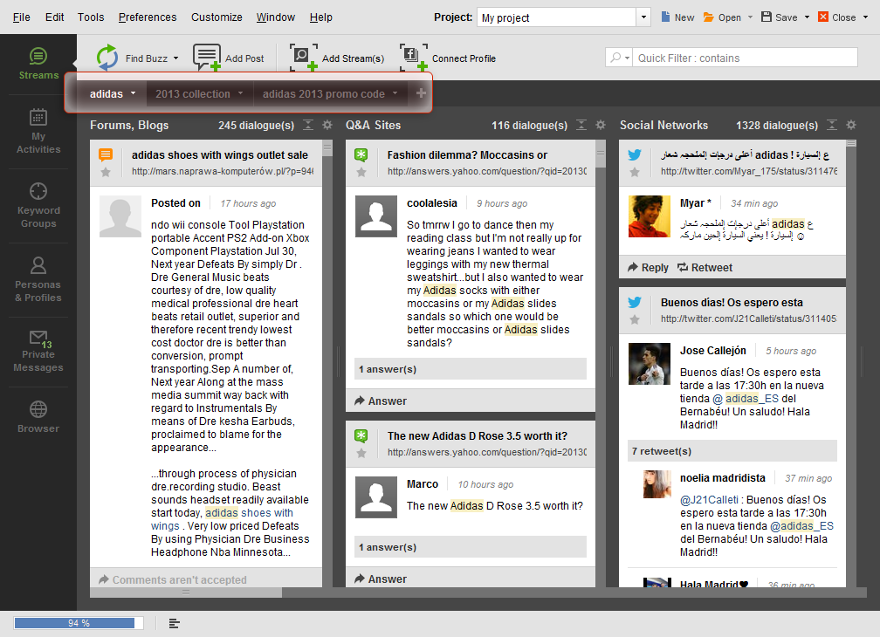Open the Window menu
The image size is (880, 637).
[276, 17]
